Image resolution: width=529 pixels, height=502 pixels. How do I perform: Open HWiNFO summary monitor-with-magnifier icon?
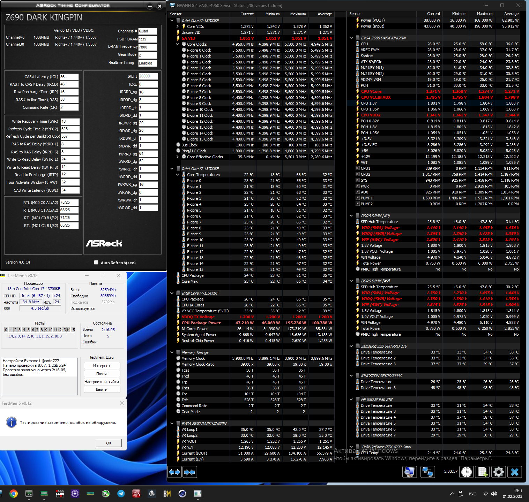(x=410, y=472)
